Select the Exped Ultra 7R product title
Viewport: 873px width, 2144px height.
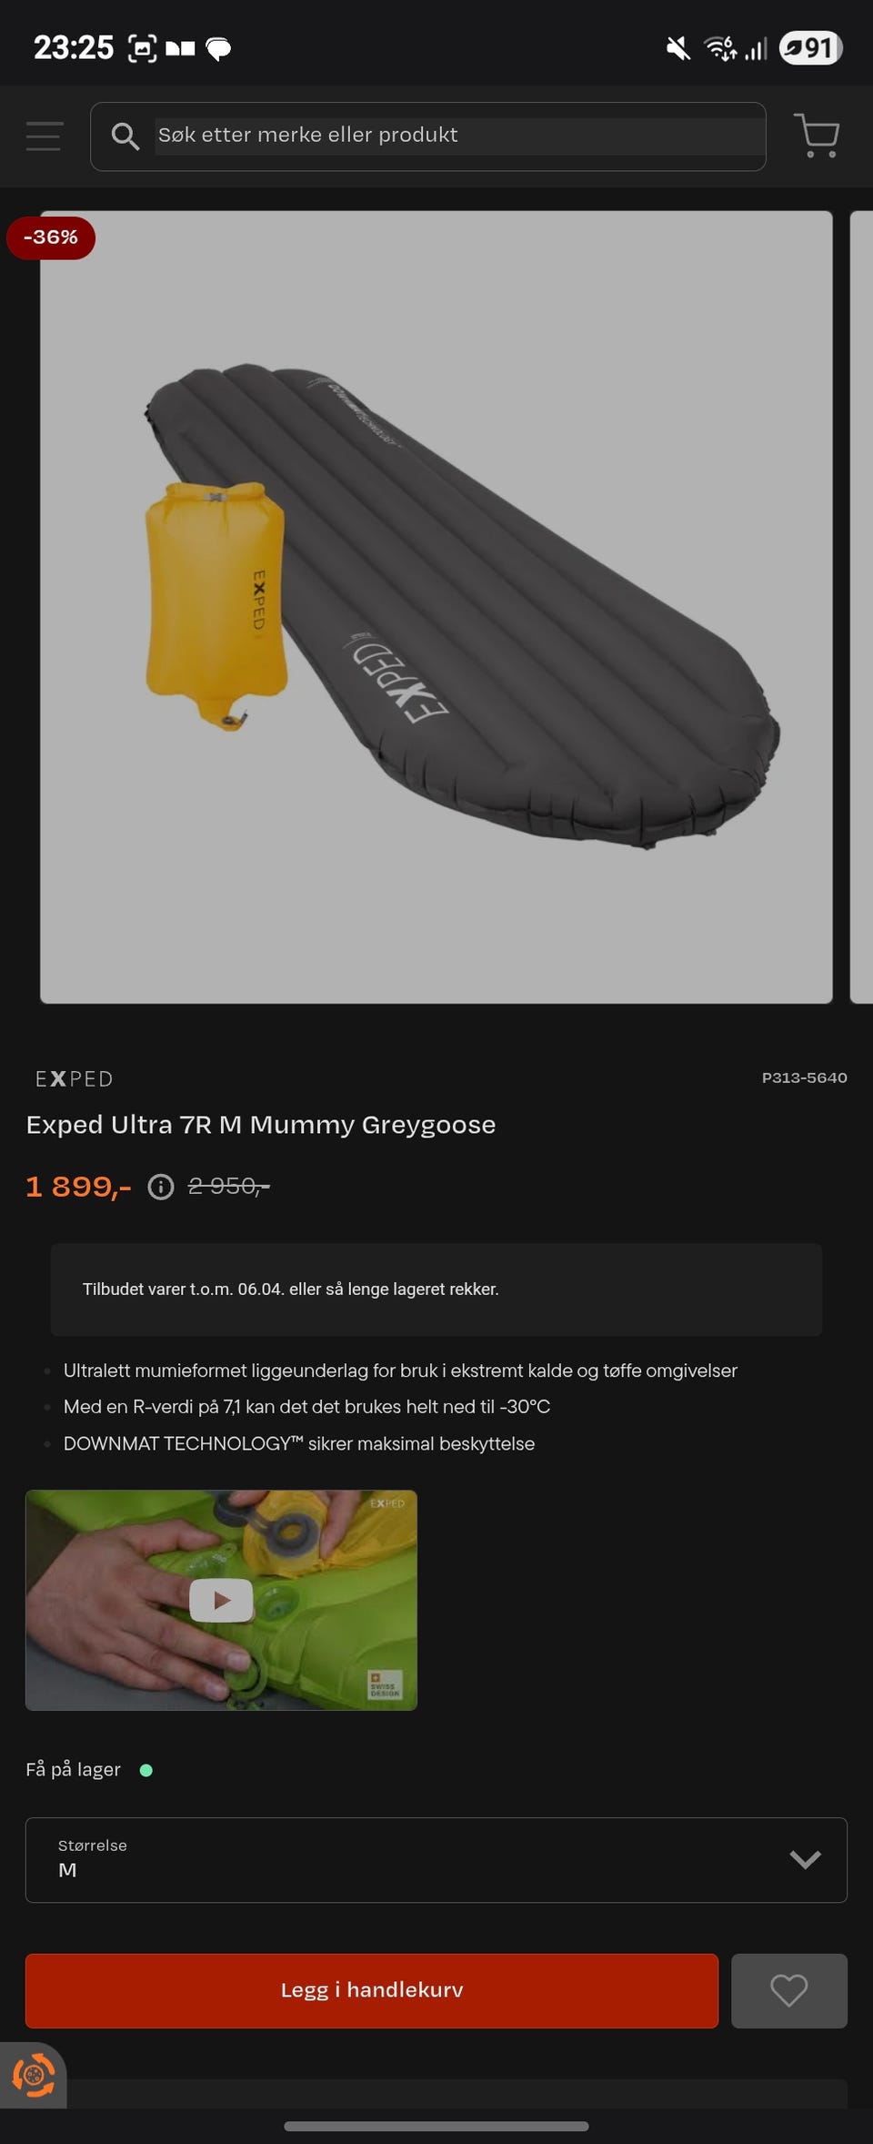pos(261,1125)
